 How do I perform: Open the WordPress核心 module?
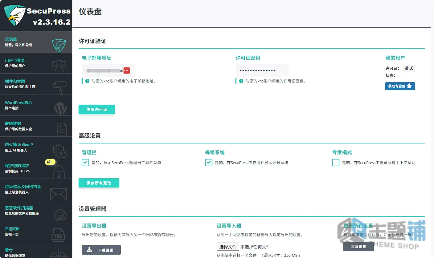pyautogui.click(x=36, y=105)
